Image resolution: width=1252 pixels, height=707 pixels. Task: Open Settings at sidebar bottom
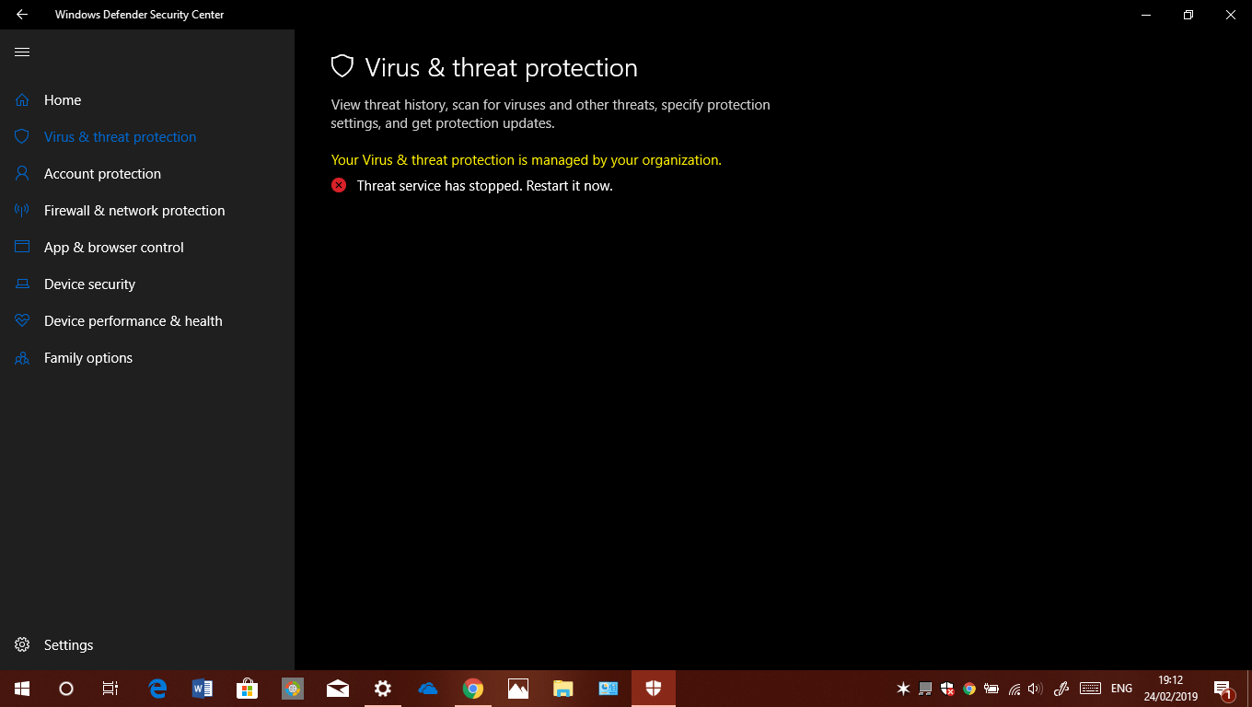(147, 644)
